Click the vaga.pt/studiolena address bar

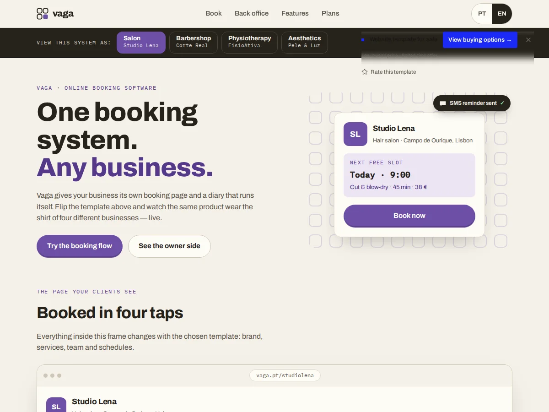pyautogui.click(x=285, y=375)
